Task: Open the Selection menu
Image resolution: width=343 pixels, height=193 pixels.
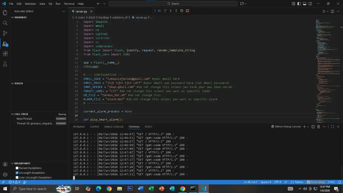Action: (30, 4)
